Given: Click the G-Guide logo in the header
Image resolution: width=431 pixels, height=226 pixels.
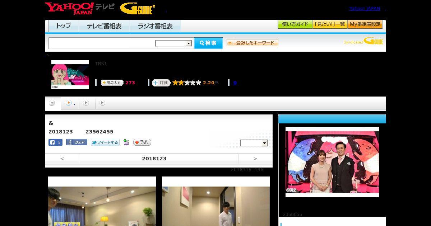Looking at the screenshot, I should click(138, 8).
